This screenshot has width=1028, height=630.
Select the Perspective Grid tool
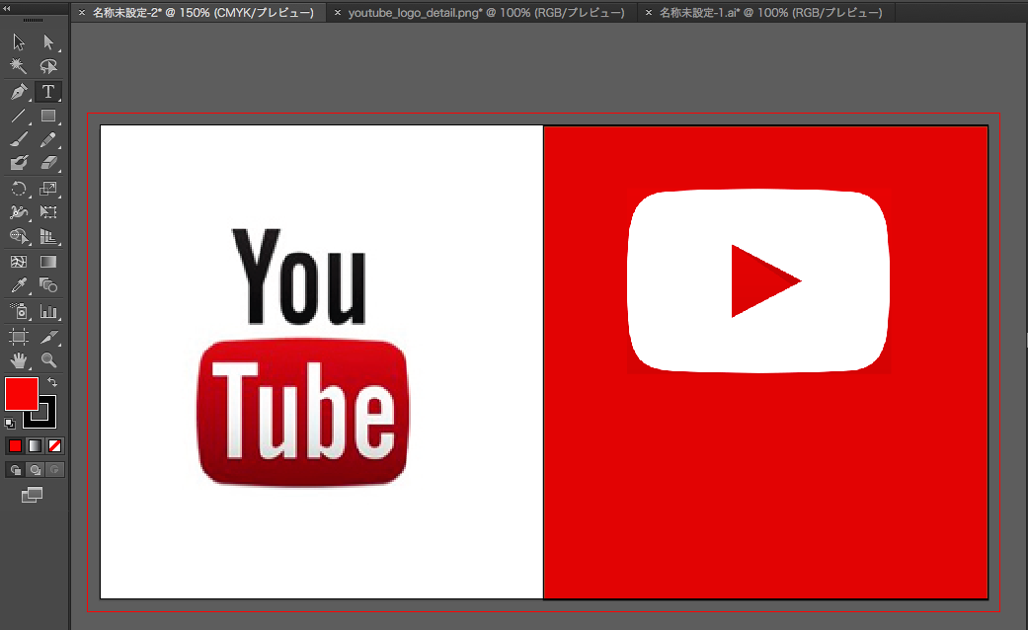coord(48,236)
